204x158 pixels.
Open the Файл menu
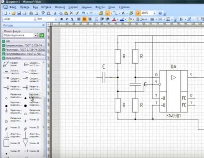pyautogui.click(x=13, y=7)
